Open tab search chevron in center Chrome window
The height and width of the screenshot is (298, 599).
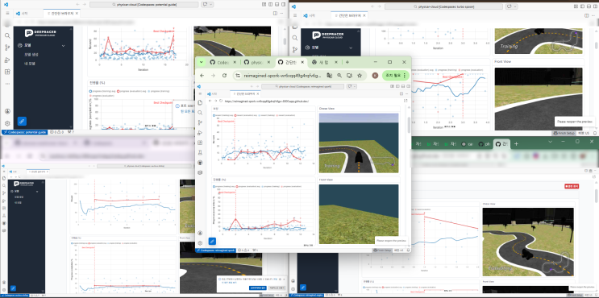(202, 62)
